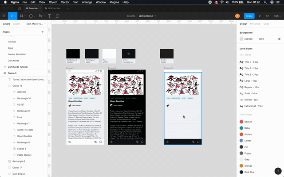
Task: Select the Frame 2 label on canvas
Action: pos(112,68)
